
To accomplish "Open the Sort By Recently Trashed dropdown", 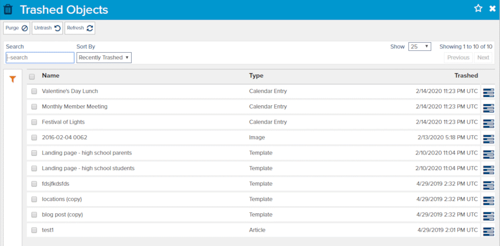I will (104, 58).
